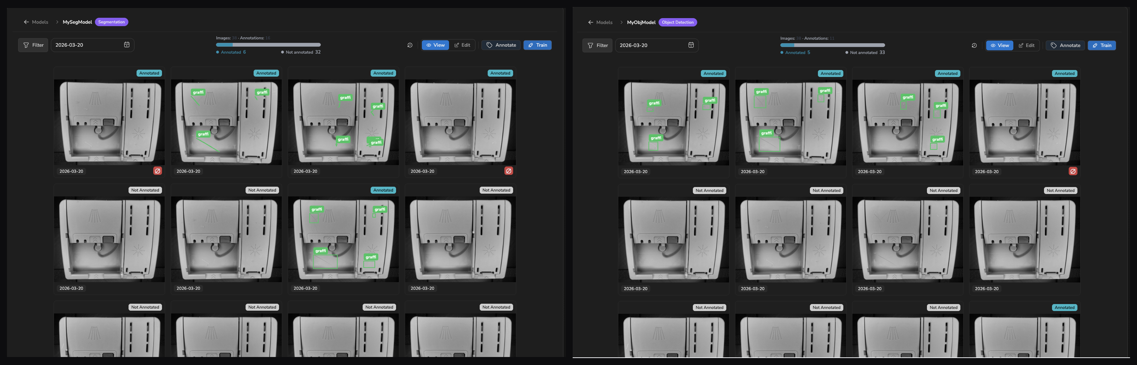
Task: Click the annotation progress bar in MySegModel
Action: [x=268, y=45]
